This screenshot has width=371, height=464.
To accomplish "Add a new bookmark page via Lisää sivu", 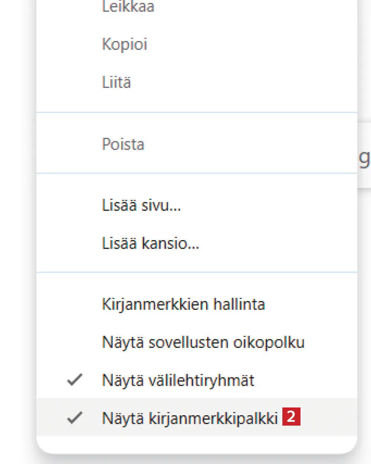I will click(141, 206).
